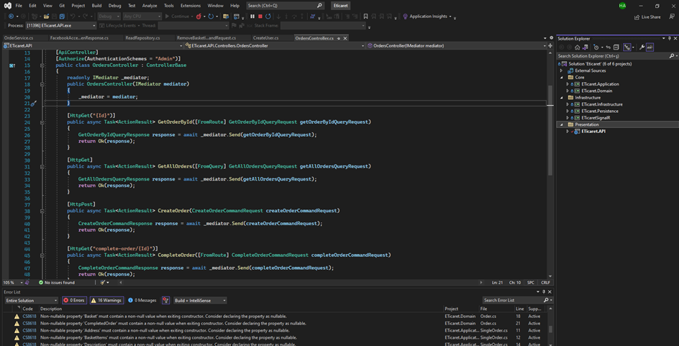Expand External Sources node in Solution Explorer

click(x=561, y=70)
